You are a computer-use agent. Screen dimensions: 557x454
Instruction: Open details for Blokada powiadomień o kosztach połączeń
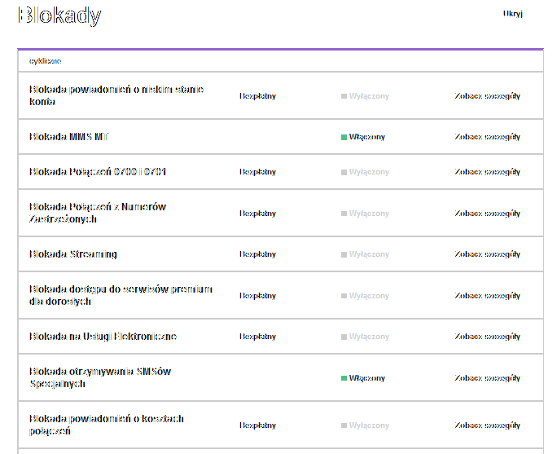coord(487,425)
